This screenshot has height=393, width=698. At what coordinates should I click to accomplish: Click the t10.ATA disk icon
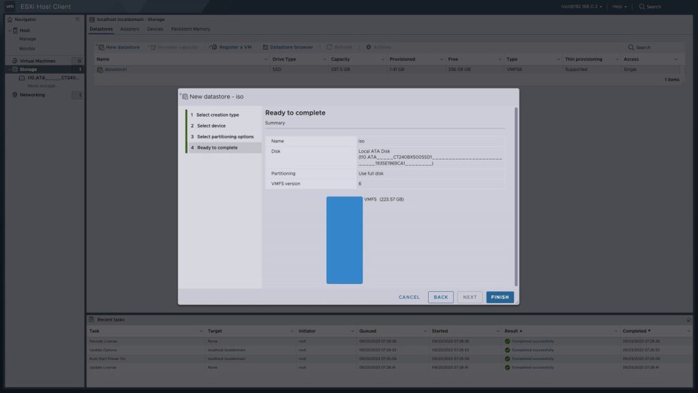22,78
